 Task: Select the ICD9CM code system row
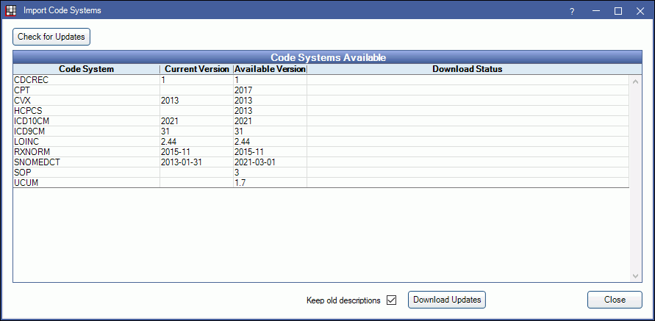pos(321,131)
